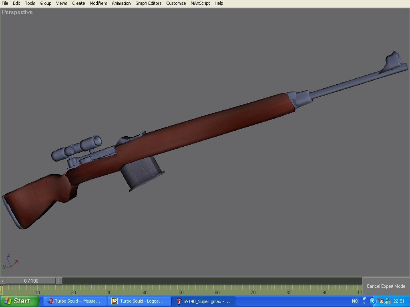Image resolution: width=410 pixels, height=307 pixels.
Task: Click the Cancel Expert Mode button
Action: click(386, 286)
